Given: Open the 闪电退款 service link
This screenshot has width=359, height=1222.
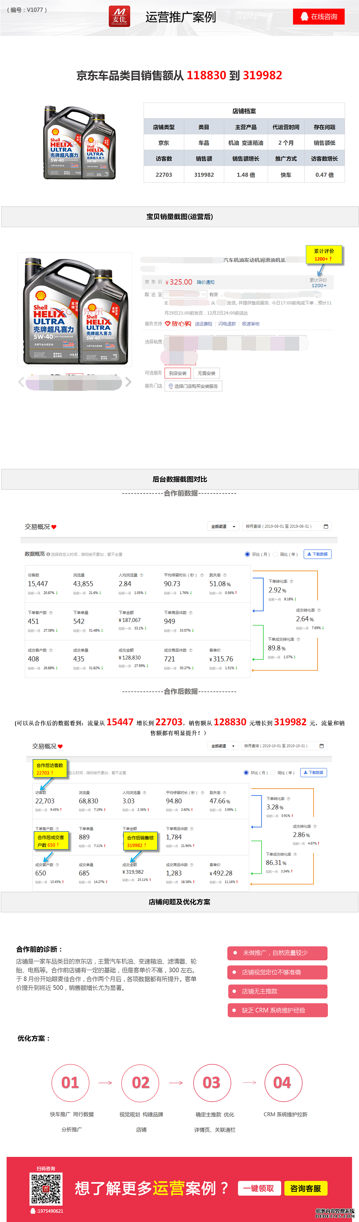Looking at the screenshot, I should [x=227, y=324].
